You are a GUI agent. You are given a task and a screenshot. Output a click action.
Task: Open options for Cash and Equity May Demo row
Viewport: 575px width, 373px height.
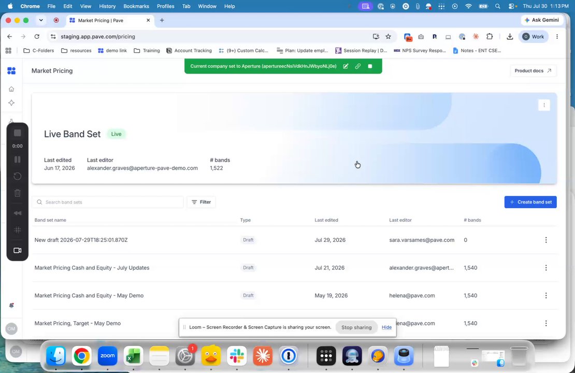pyautogui.click(x=546, y=296)
